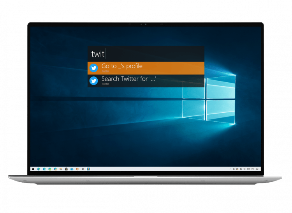
Task: Open the Mail app envelope icon
Action: 72,169
